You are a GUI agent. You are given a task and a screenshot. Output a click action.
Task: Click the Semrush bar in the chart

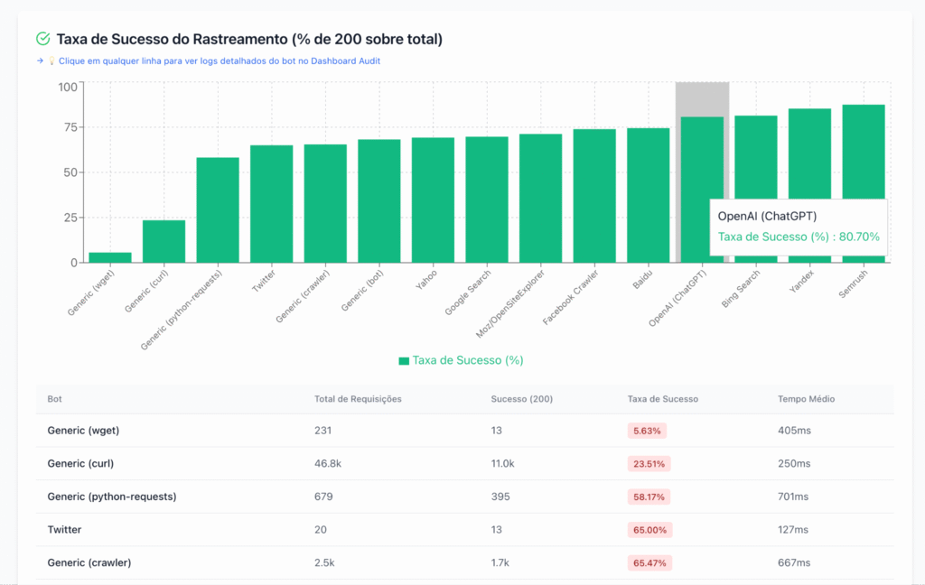click(864, 152)
